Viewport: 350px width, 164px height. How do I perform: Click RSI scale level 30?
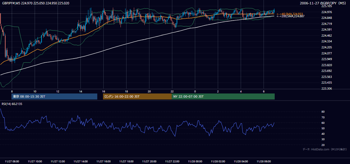(x=323, y=139)
